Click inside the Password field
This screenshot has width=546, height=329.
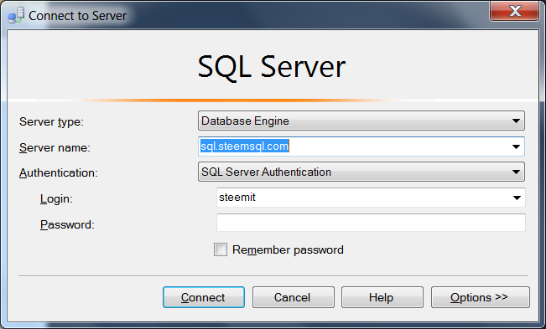click(x=371, y=223)
